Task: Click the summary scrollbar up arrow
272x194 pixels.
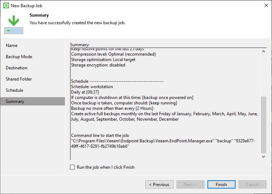Action: [x=263, y=51]
